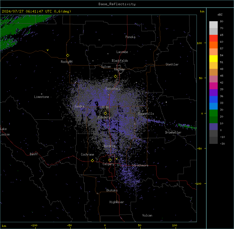Screen dimensions: 234x229
Task: Click the -30 value on the dBZ legend
Action: coord(222,144)
